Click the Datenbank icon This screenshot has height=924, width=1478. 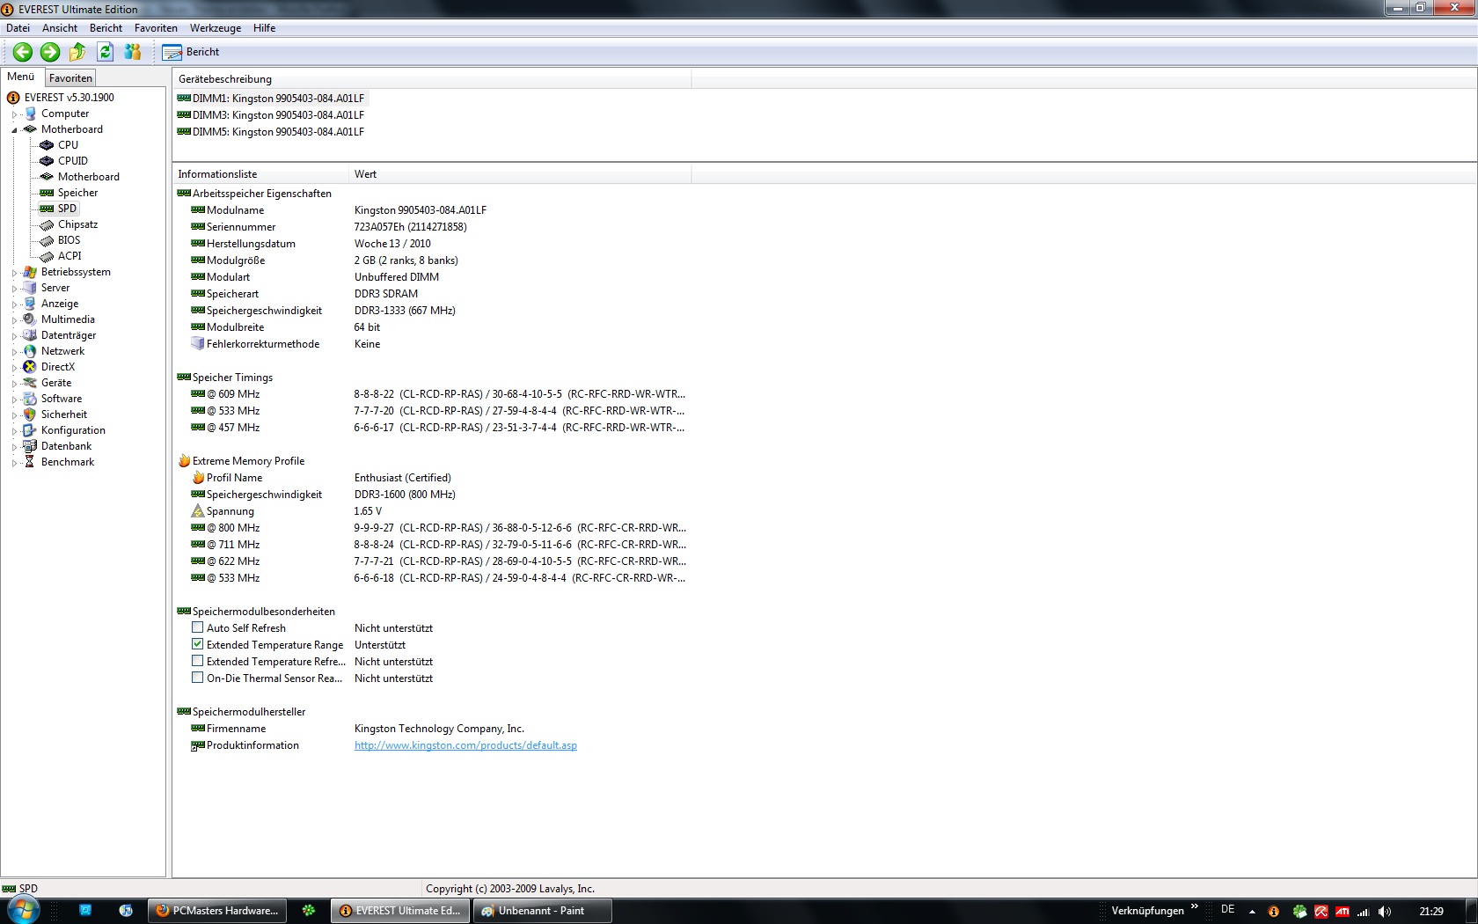[x=30, y=446]
